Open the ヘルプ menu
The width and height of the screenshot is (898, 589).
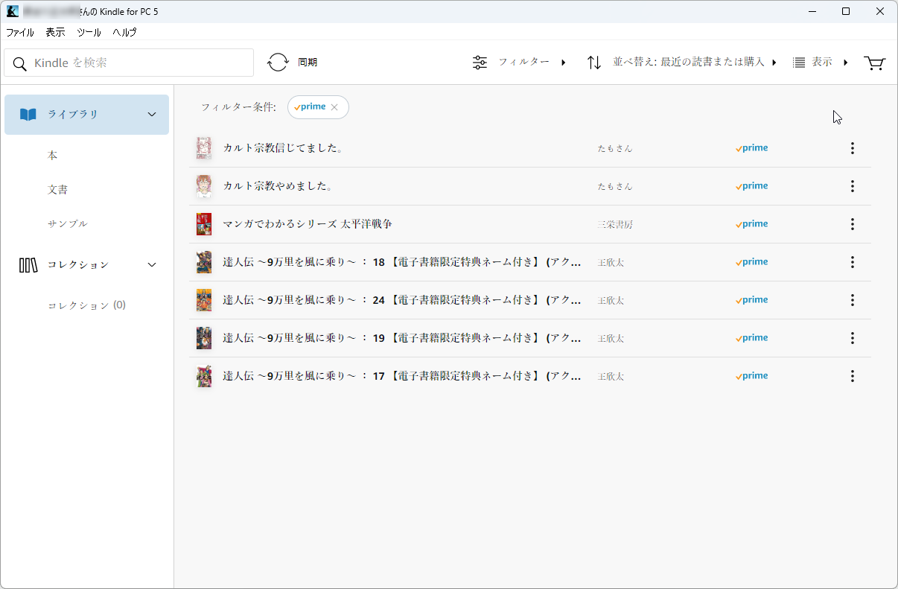click(124, 32)
